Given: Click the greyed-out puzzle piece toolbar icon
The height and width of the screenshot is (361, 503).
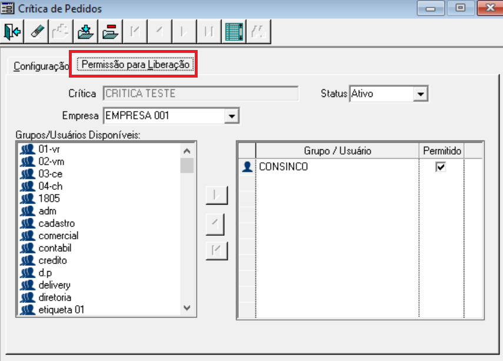Looking at the screenshot, I should point(61,31).
